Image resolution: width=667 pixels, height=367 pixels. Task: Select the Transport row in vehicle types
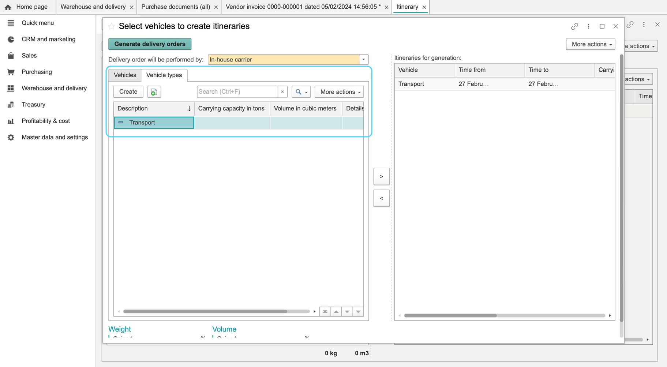(x=239, y=123)
